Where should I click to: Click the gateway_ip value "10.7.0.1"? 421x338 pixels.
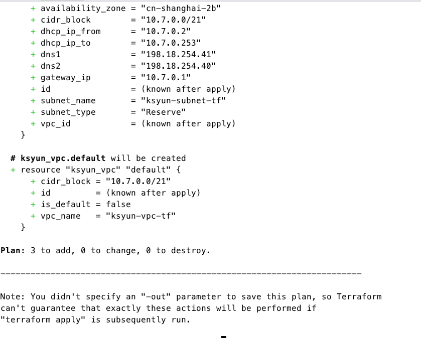point(166,78)
